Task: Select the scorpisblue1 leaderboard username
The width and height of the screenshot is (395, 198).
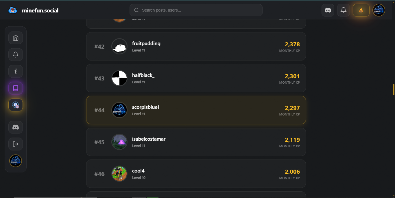Action: tap(146, 107)
